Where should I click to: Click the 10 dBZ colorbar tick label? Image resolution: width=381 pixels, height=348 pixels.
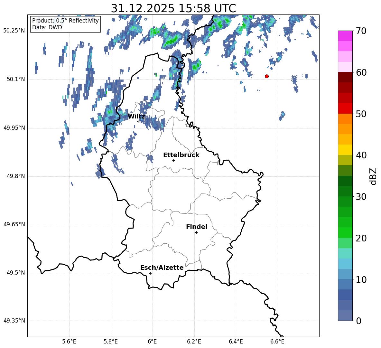361,279
